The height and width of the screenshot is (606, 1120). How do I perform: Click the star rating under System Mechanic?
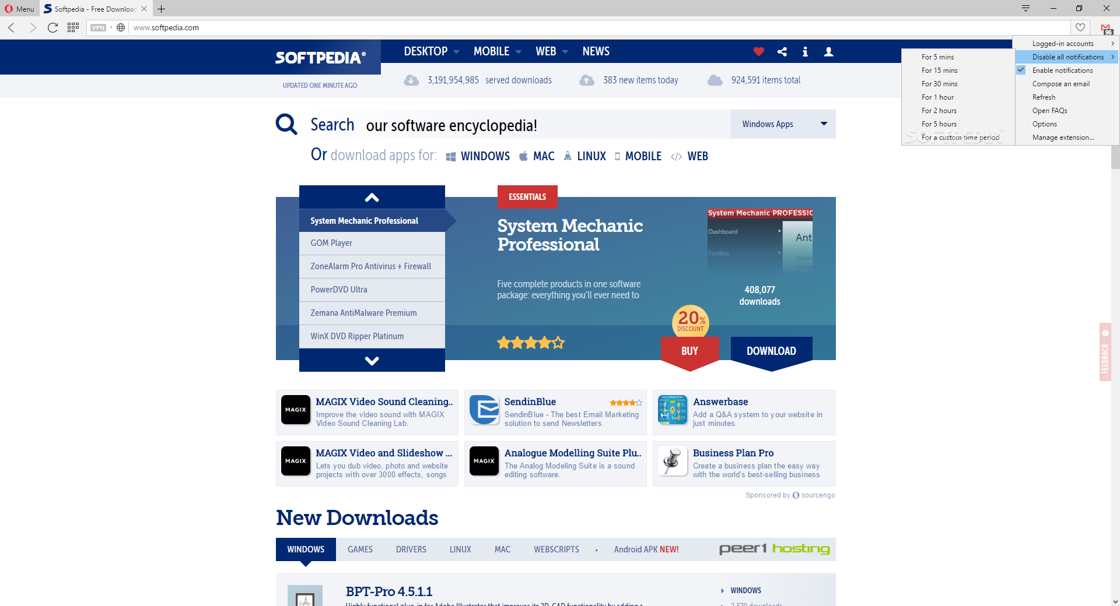[531, 343]
